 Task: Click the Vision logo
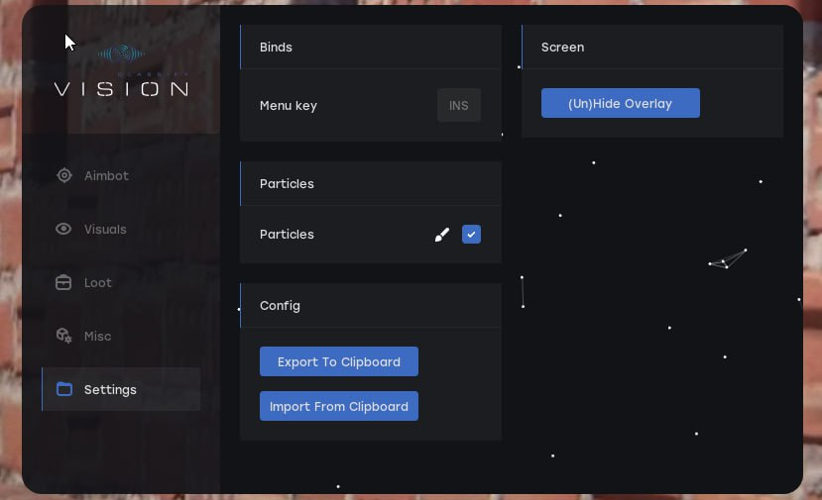[122, 71]
